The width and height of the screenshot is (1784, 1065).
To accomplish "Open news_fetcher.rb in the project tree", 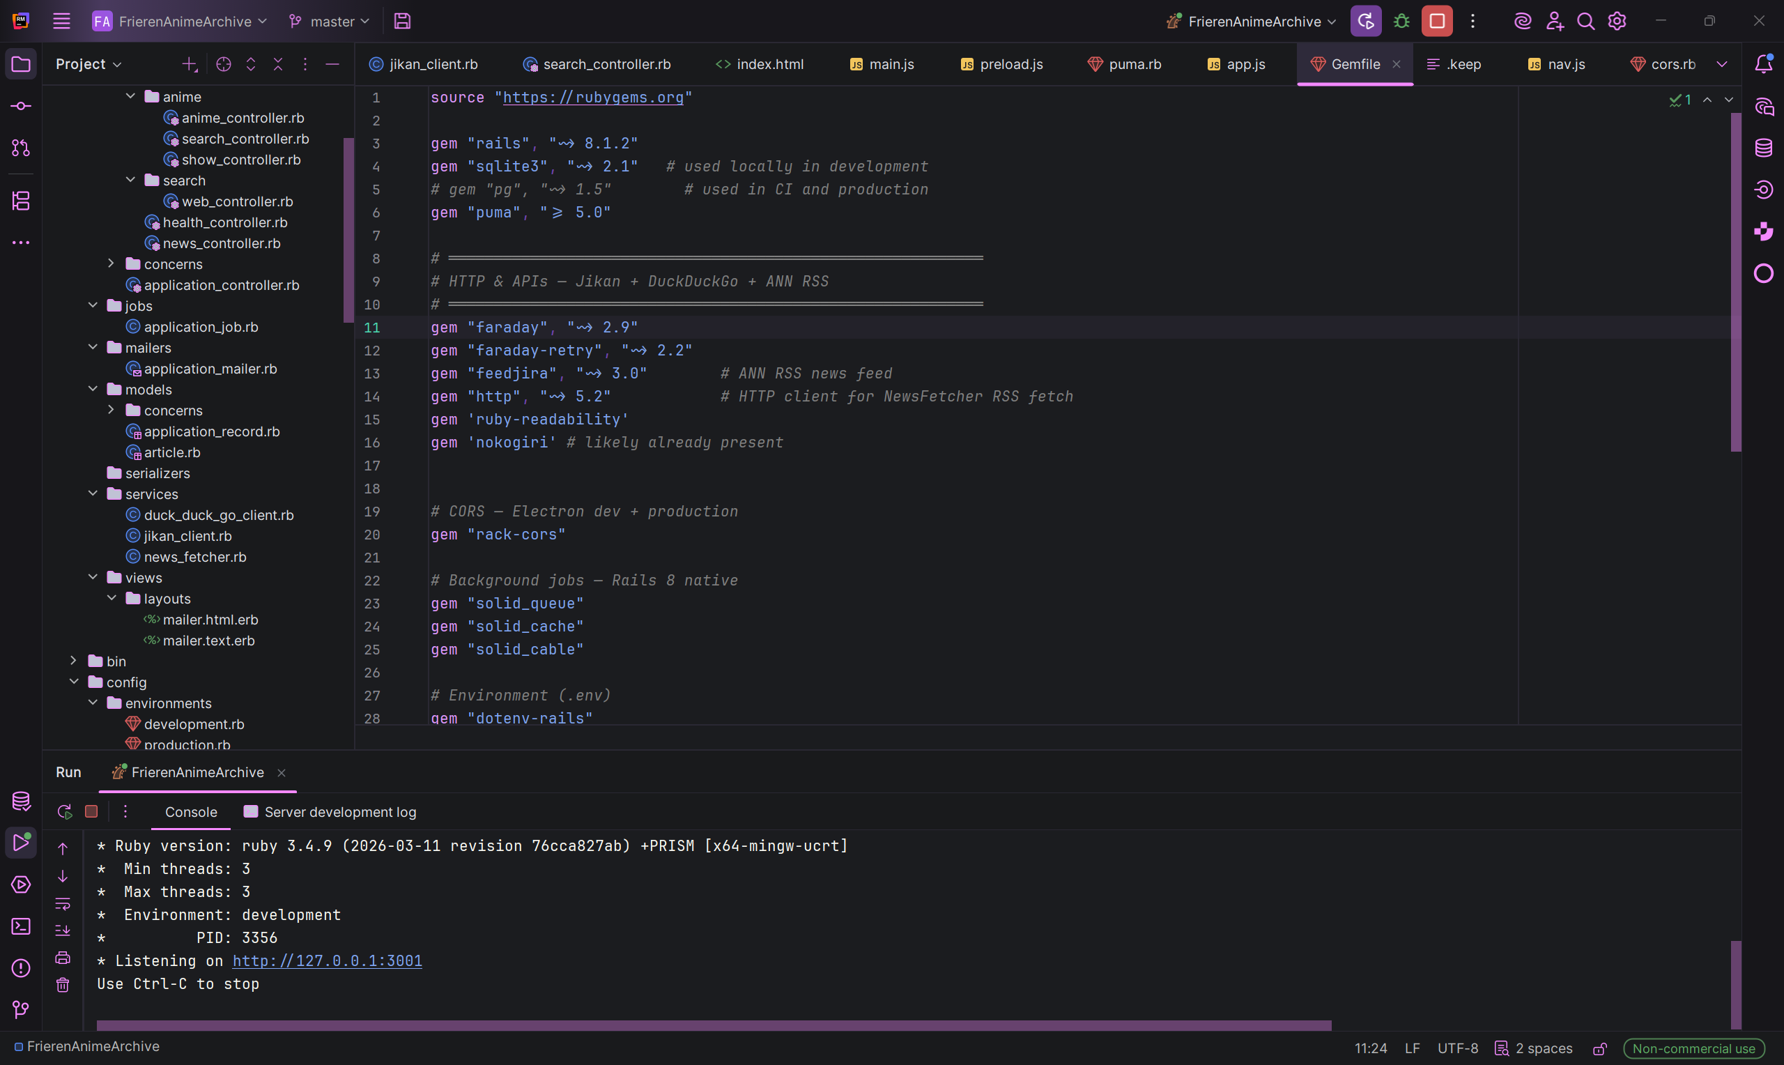I will (x=195, y=557).
